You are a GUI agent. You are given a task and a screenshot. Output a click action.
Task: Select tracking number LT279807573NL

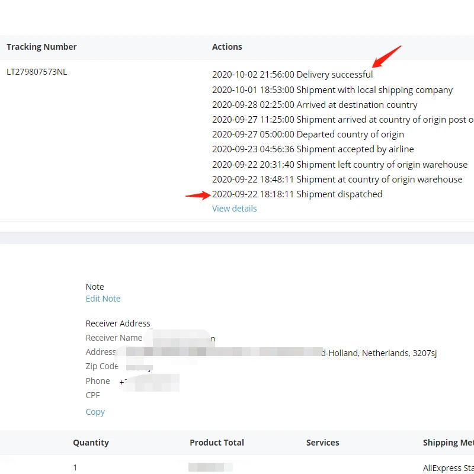point(37,72)
